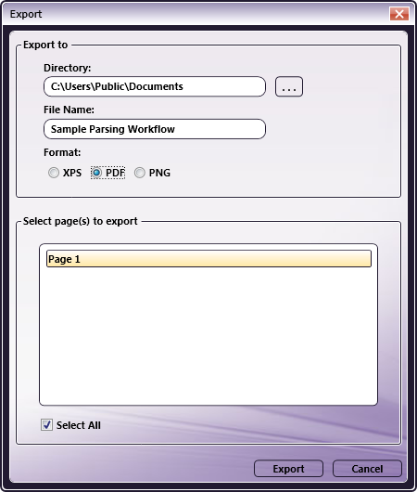Click inside the Directory path field
This screenshot has height=492, width=417.
[x=155, y=86]
